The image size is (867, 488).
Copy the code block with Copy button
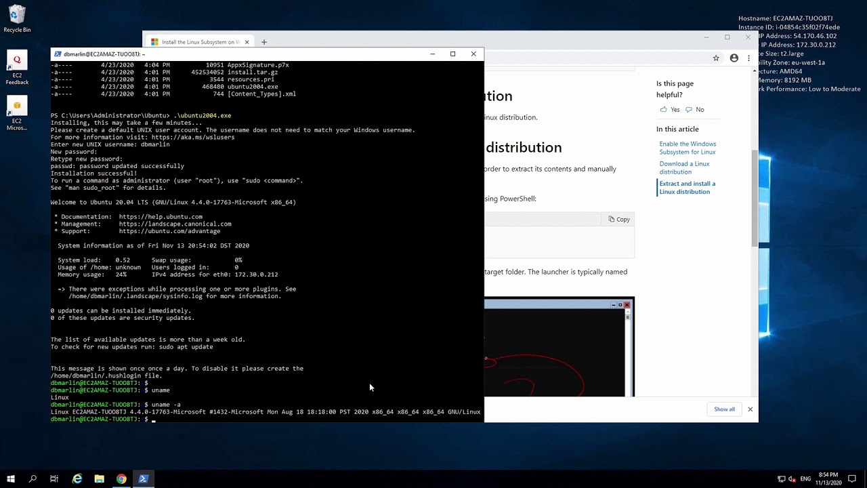[619, 220]
